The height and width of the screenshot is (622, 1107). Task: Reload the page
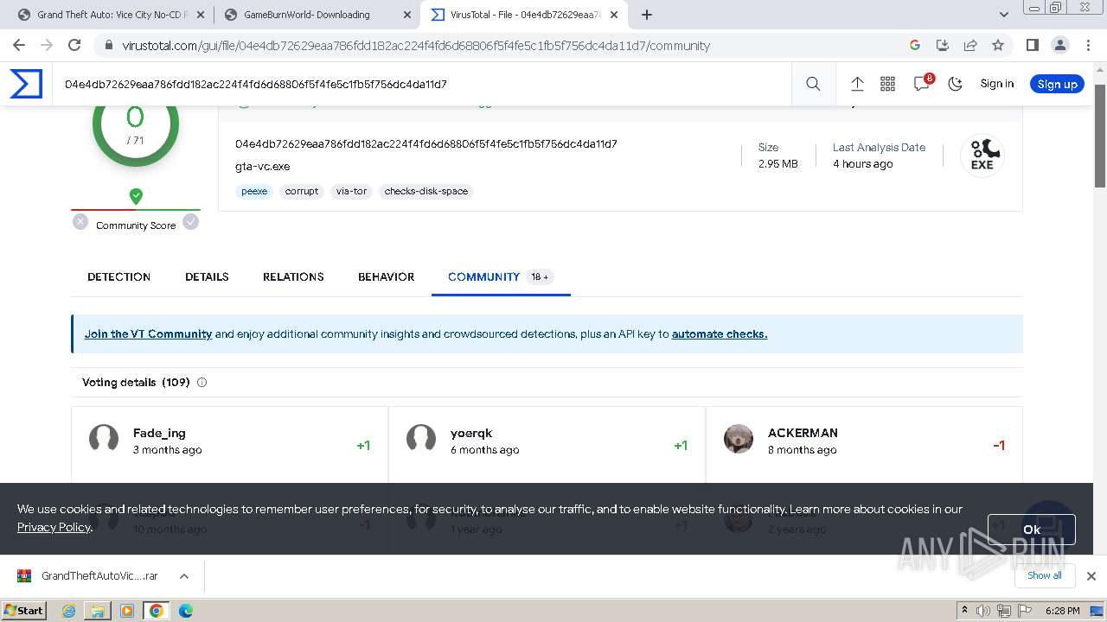74,45
